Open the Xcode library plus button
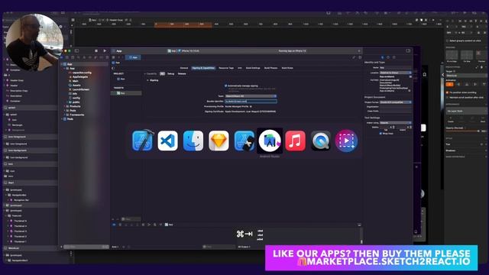This screenshot has height=275, width=489. coord(359,51)
